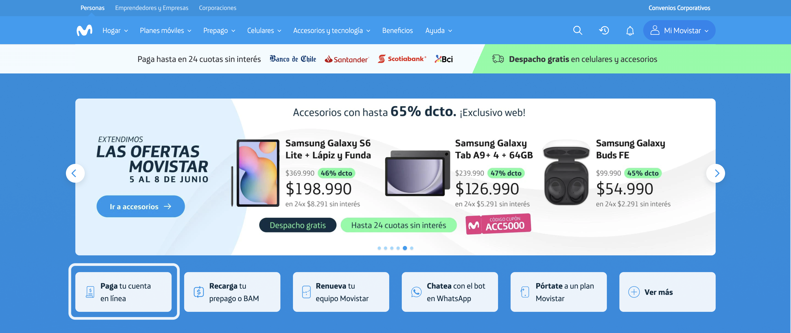Click the invoice icon in Paga tu cuenta
Viewport: 791px width, 333px height.
(x=90, y=292)
